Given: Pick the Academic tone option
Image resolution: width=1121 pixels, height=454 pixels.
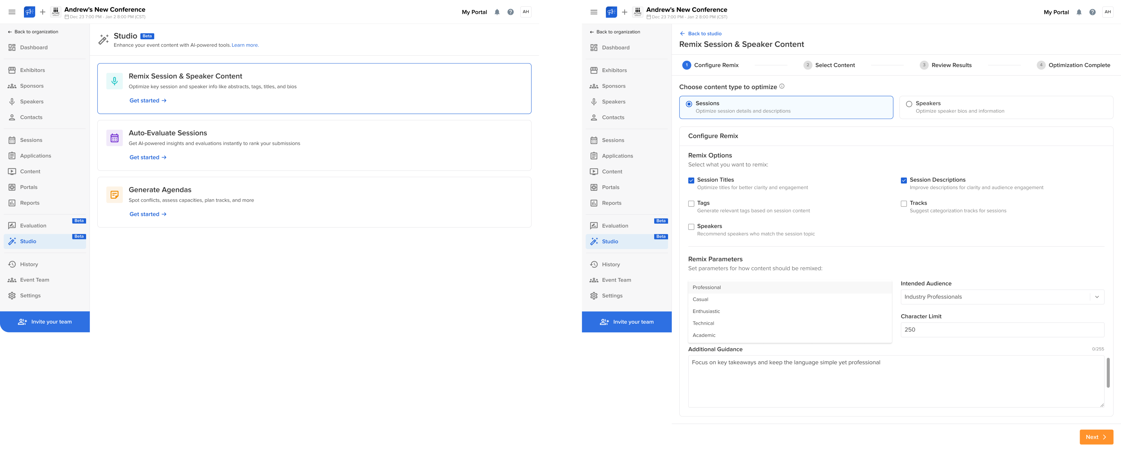Looking at the screenshot, I should point(704,335).
